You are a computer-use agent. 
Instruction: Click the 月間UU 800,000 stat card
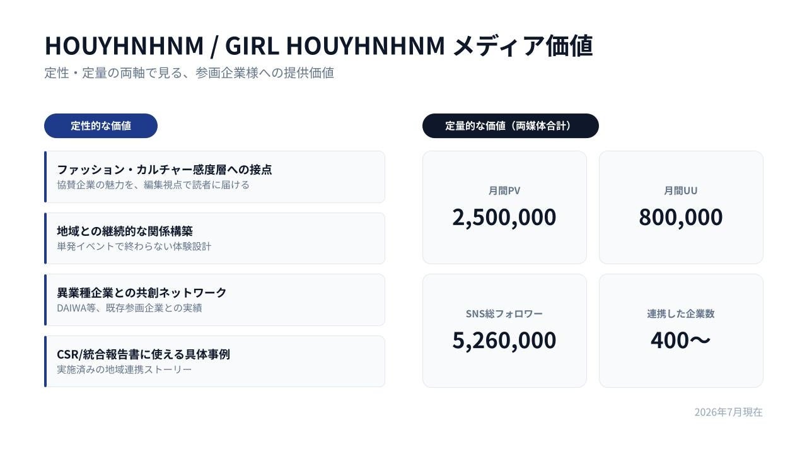click(x=681, y=207)
